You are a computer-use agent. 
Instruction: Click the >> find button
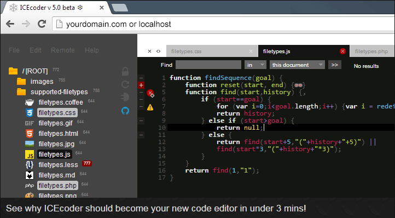335,65
